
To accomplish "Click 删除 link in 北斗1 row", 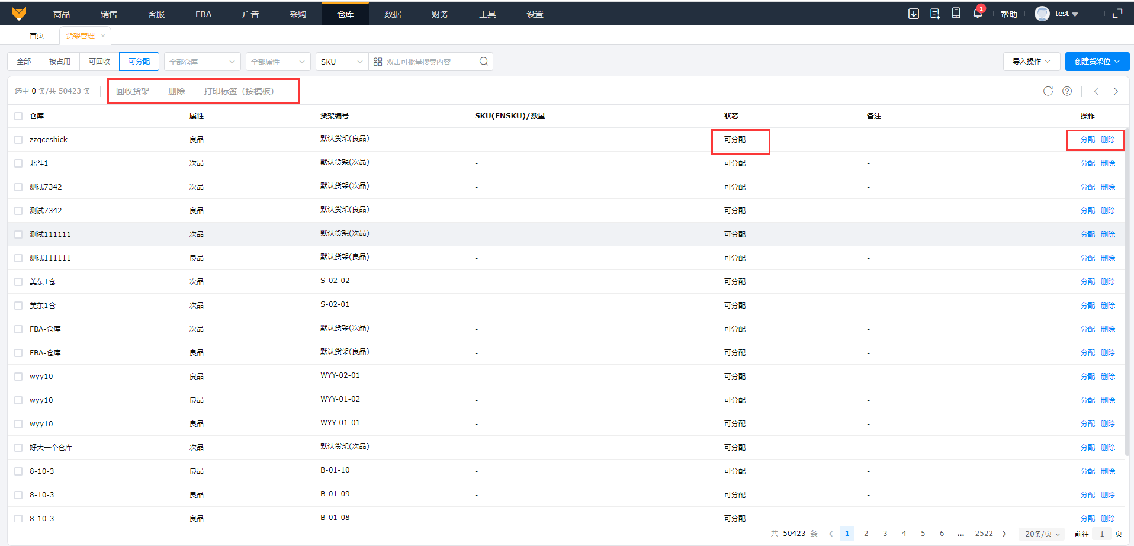I will [1108, 163].
